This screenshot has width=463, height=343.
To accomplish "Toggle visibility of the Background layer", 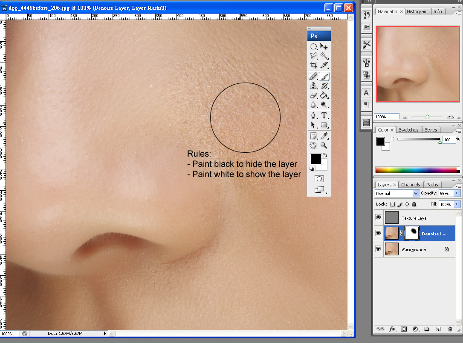I will [x=378, y=249].
